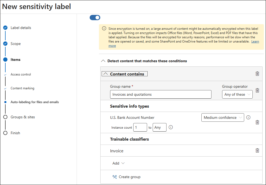Viewport: 266px width, 185px height.
Task: Open the Add dropdown menu
Action: (x=118, y=163)
